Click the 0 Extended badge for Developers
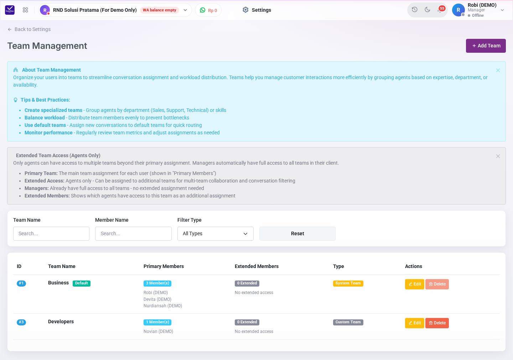 point(247,322)
